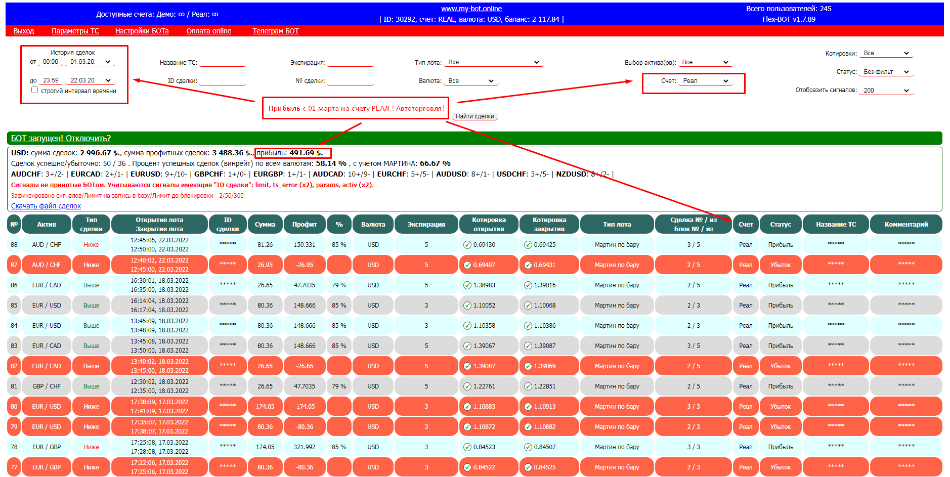Image resolution: width=950 pixels, height=477 pixels.
Task: Focus the Экспирация filter input field
Action: 351,62
